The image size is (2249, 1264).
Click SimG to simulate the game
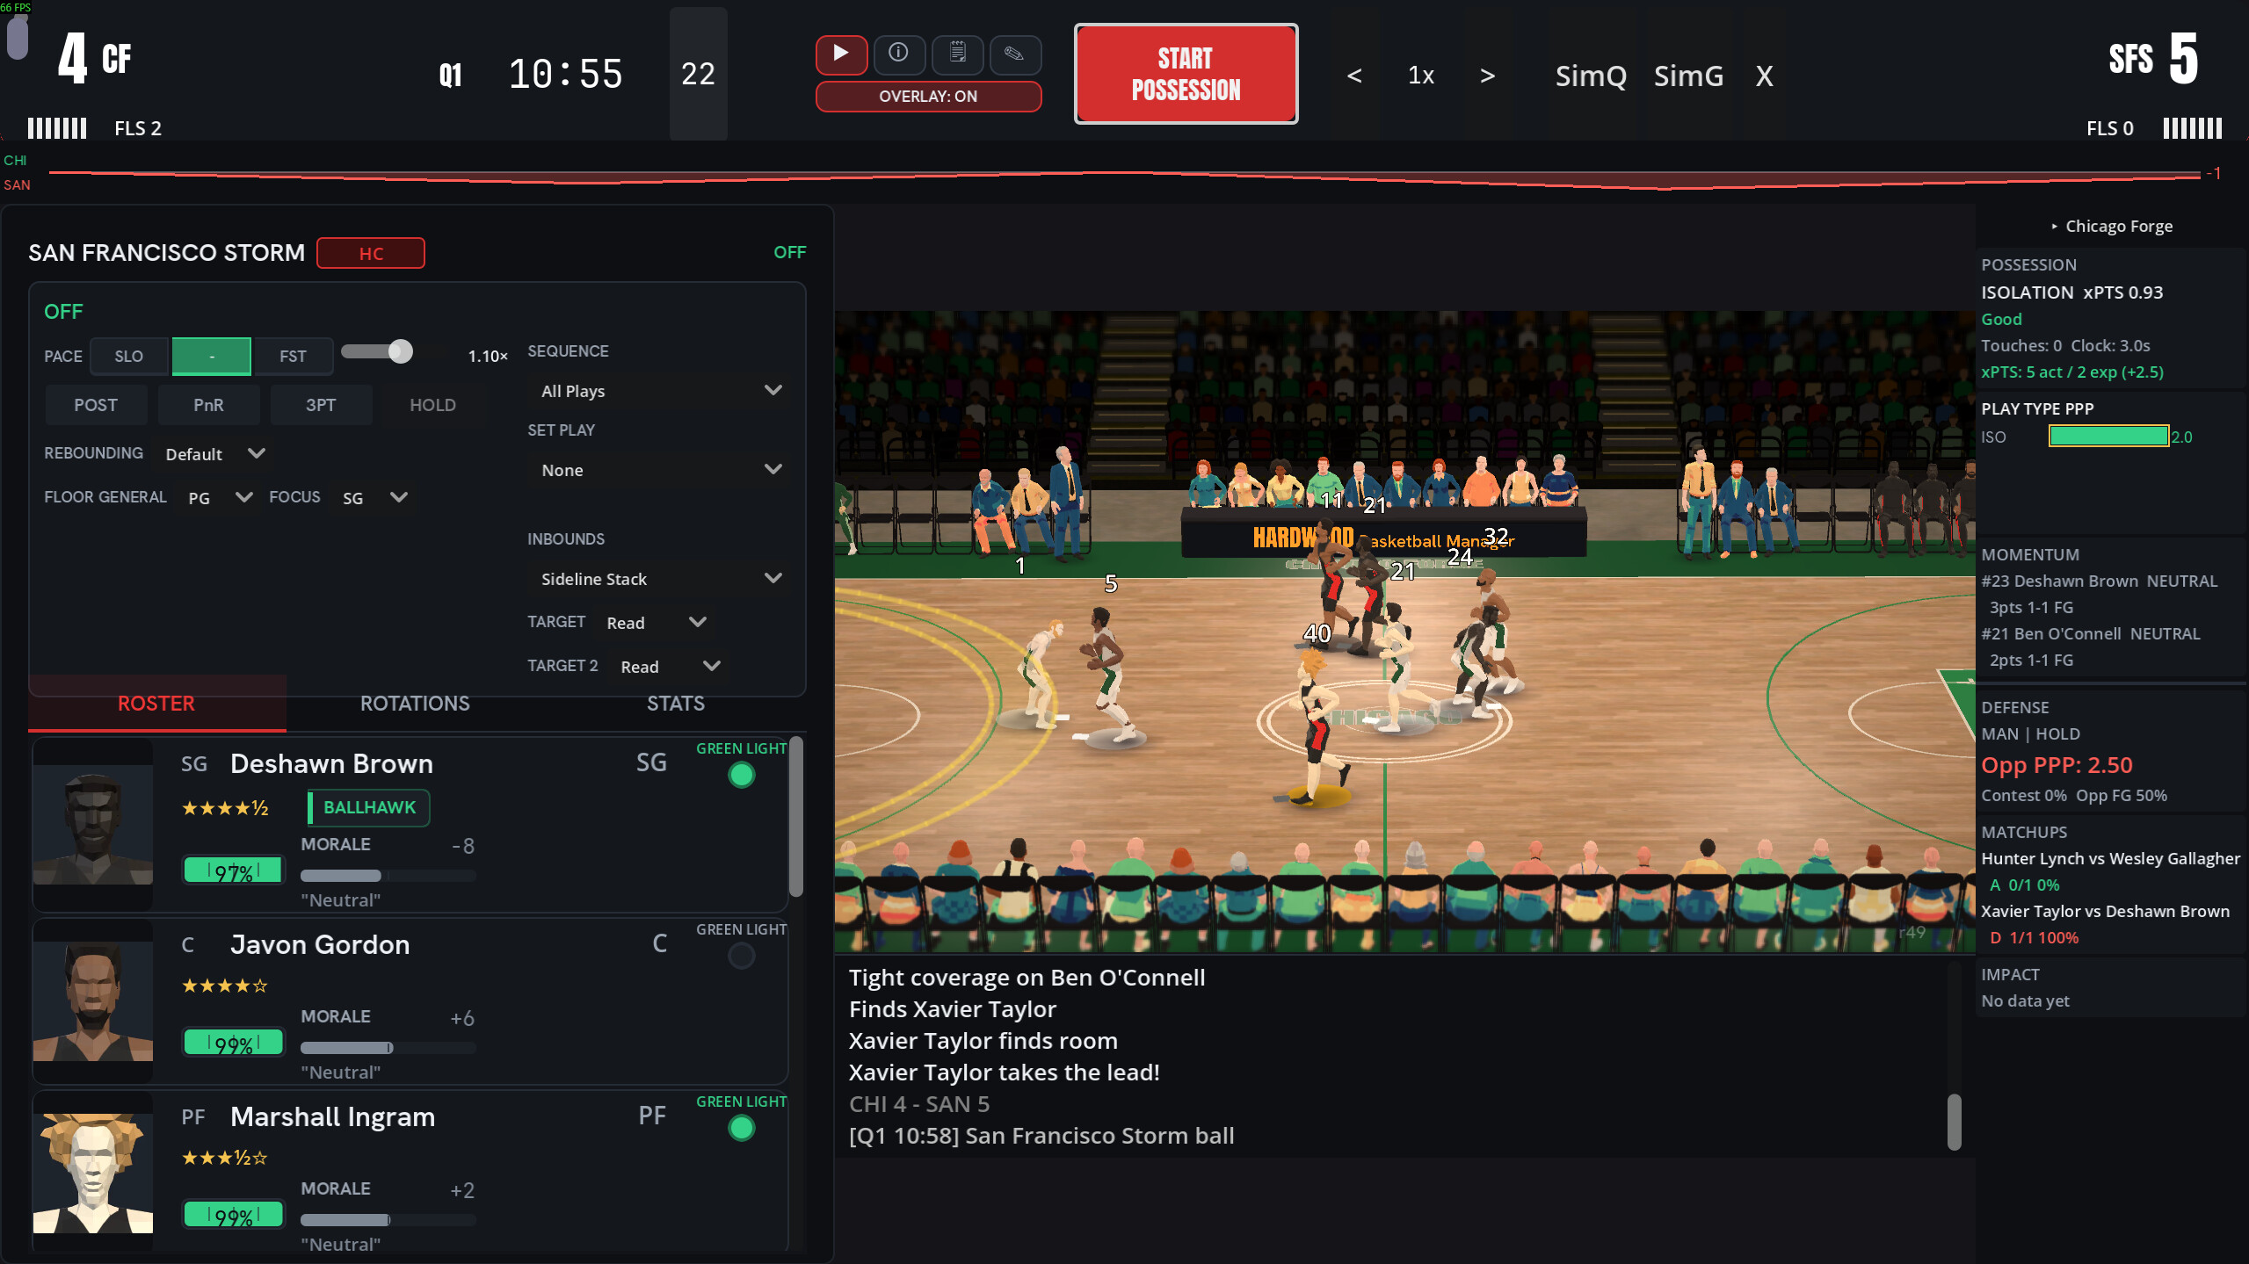click(1688, 76)
